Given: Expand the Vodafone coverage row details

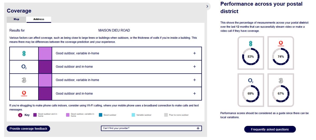Looking at the screenshot, I should click(x=195, y=93).
